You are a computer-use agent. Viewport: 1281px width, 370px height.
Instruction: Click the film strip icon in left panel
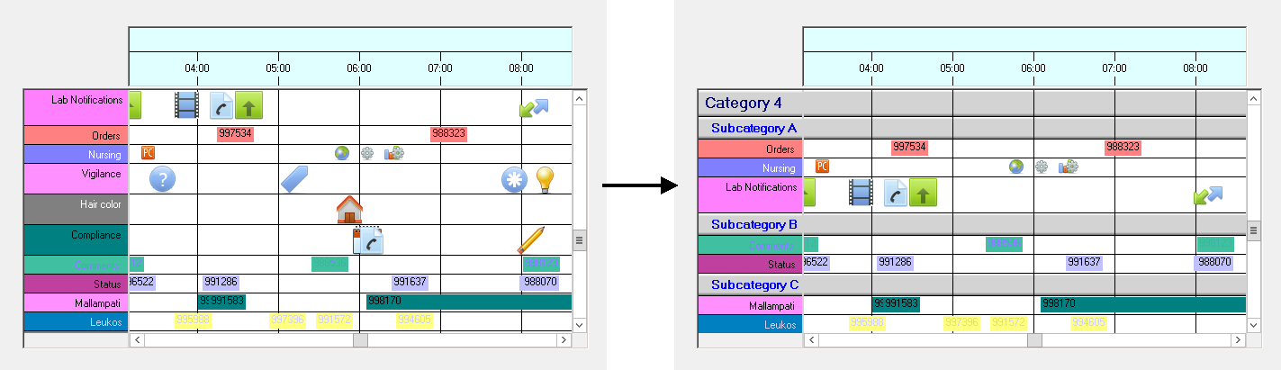186,106
